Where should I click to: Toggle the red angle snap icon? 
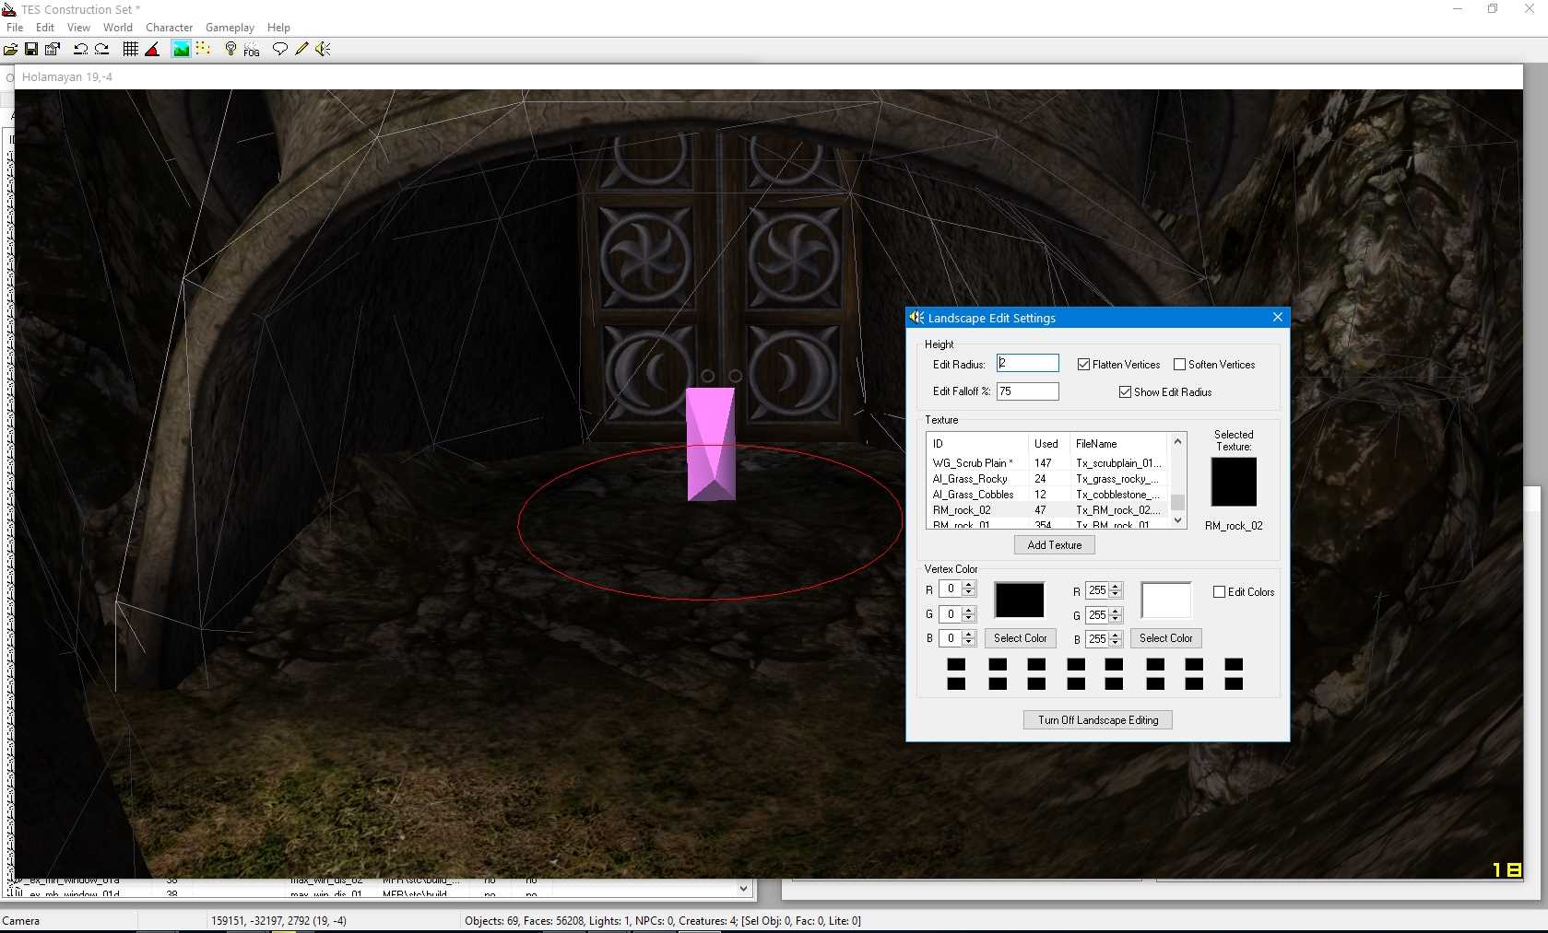coord(153,50)
